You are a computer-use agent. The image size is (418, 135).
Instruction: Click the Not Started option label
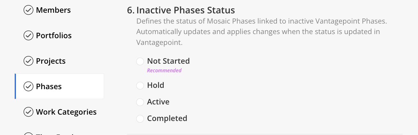[168, 61]
